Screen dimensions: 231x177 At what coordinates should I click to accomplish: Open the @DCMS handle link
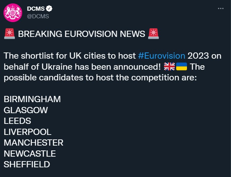point(38,16)
